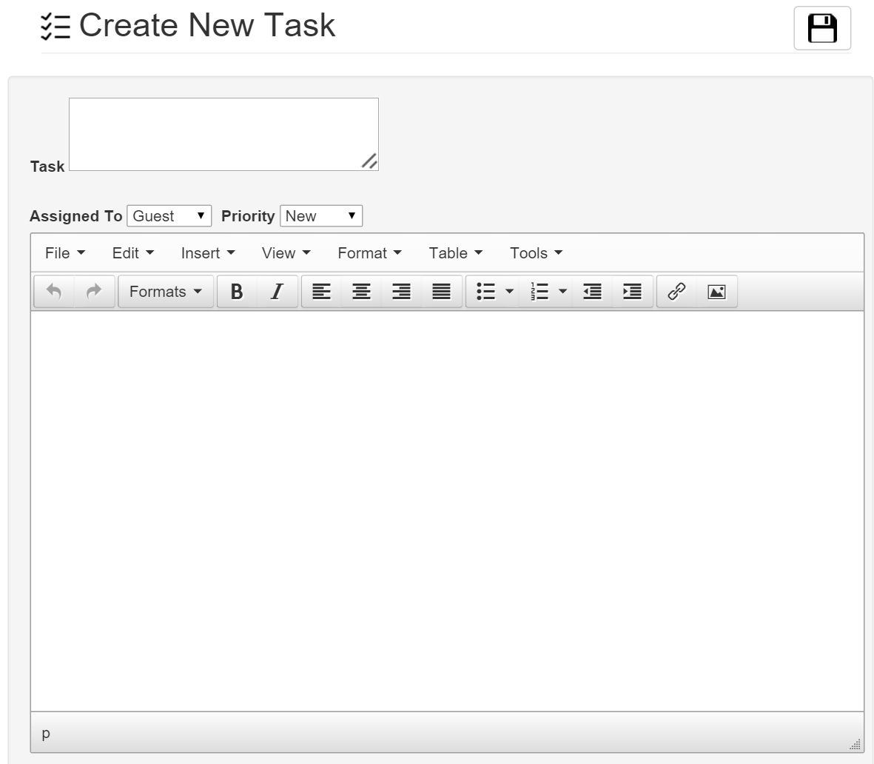Center align the text

point(361,291)
